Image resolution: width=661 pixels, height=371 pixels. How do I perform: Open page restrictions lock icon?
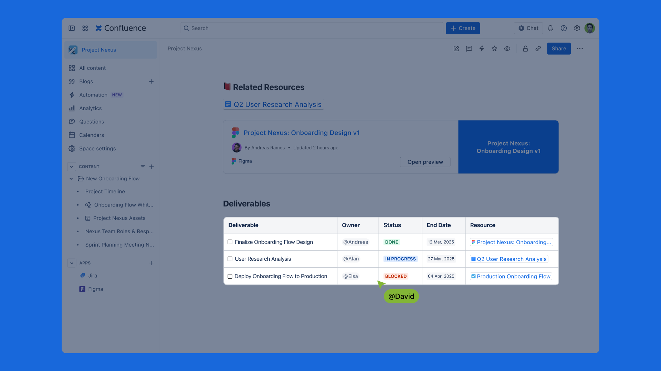tap(525, 48)
